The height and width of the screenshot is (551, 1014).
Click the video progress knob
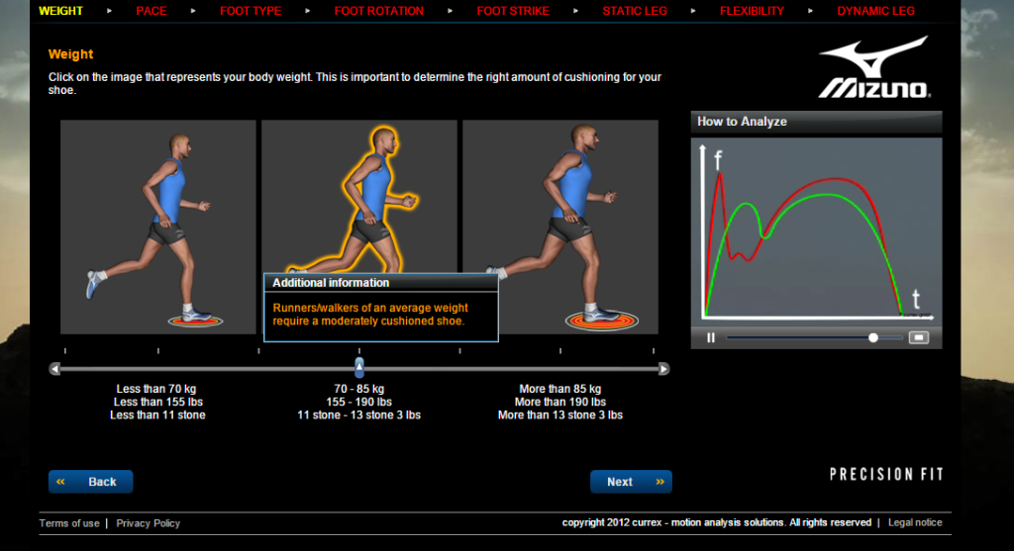[x=873, y=337]
